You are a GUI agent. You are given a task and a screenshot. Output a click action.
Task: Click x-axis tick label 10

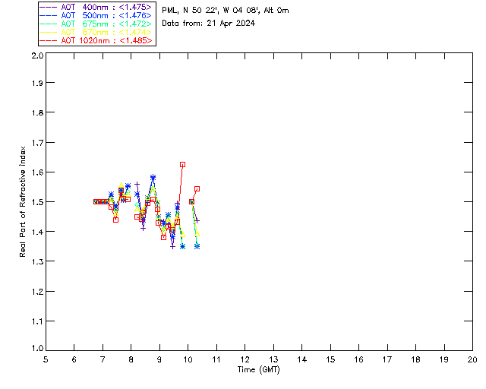(x=188, y=359)
